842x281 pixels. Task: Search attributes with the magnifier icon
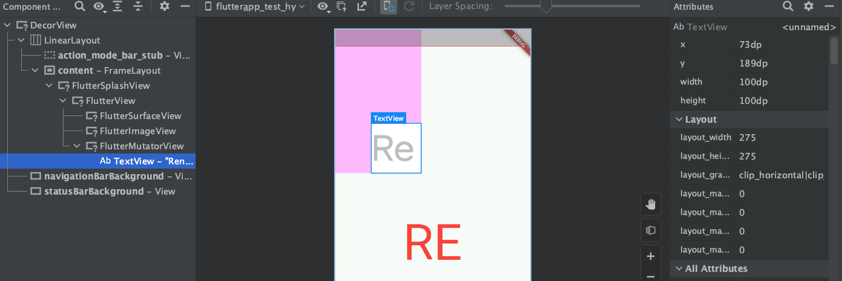[788, 7]
